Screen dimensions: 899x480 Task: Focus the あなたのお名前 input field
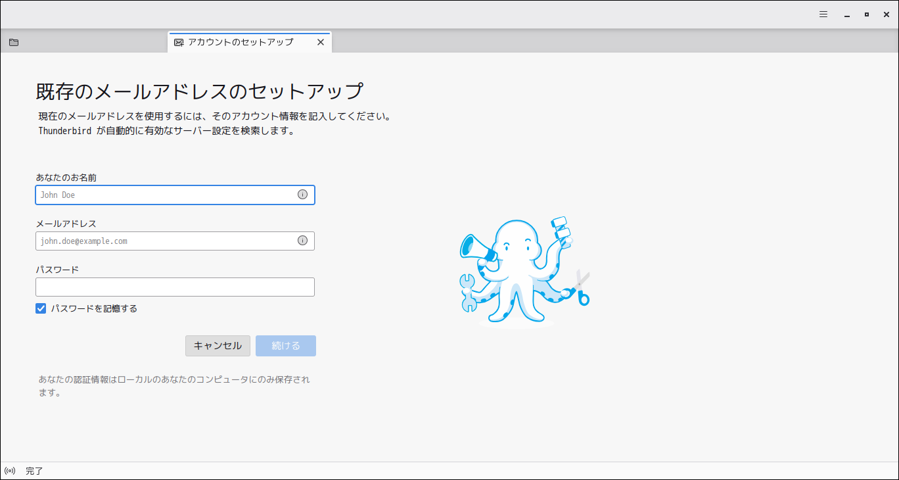[x=175, y=195]
